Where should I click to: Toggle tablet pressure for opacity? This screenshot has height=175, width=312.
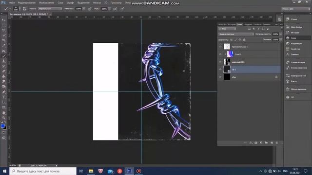[90, 9]
